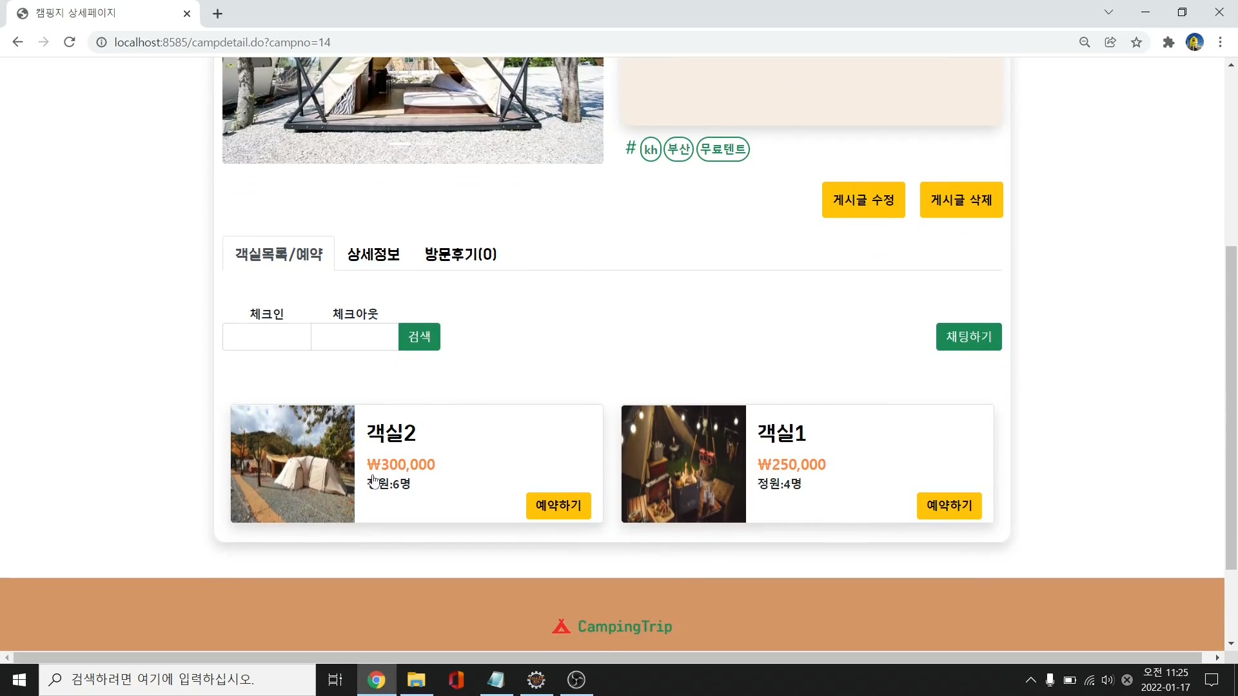Click the site info icon by URL

101,43
